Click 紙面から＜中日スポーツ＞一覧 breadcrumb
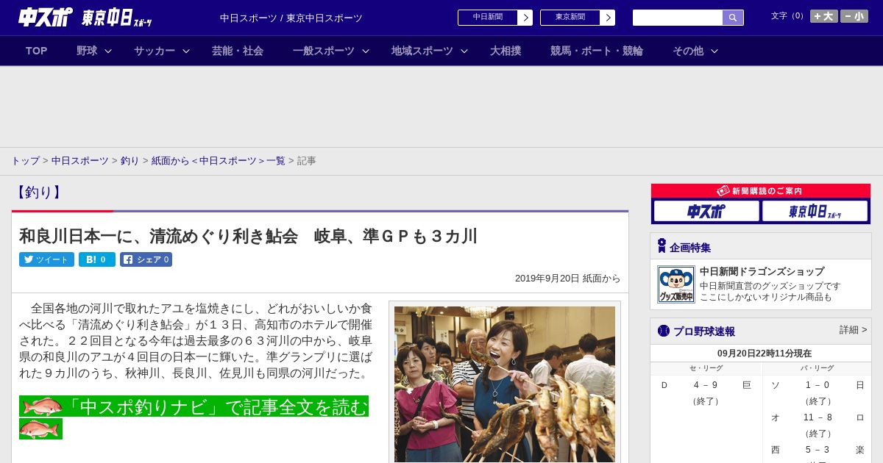Screen dimensions: 883x463 tap(219, 160)
